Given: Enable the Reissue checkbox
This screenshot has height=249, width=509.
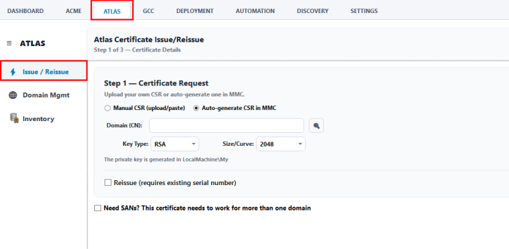Looking at the screenshot, I should 108,183.
